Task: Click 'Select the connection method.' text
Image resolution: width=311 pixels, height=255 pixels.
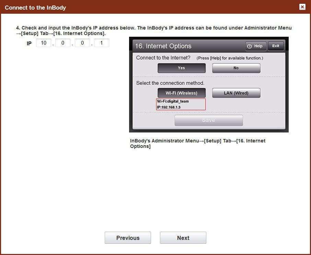Action: [170, 83]
